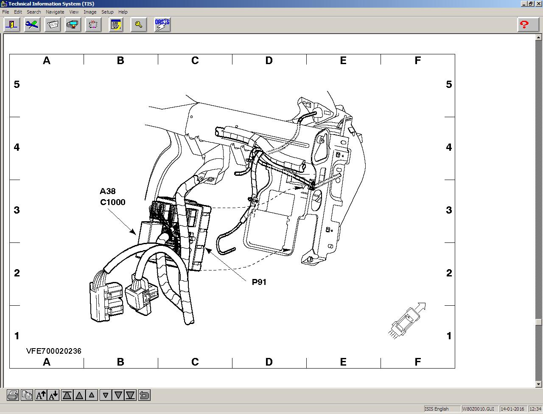Click the small down triangle button
This screenshot has height=414, width=543.
pos(106,395)
